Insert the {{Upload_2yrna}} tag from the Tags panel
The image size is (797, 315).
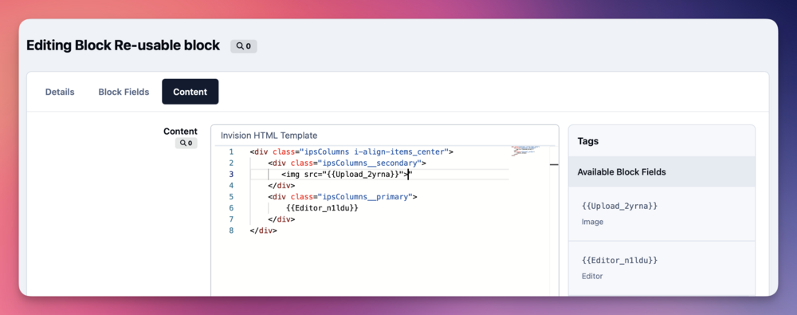pos(619,206)
